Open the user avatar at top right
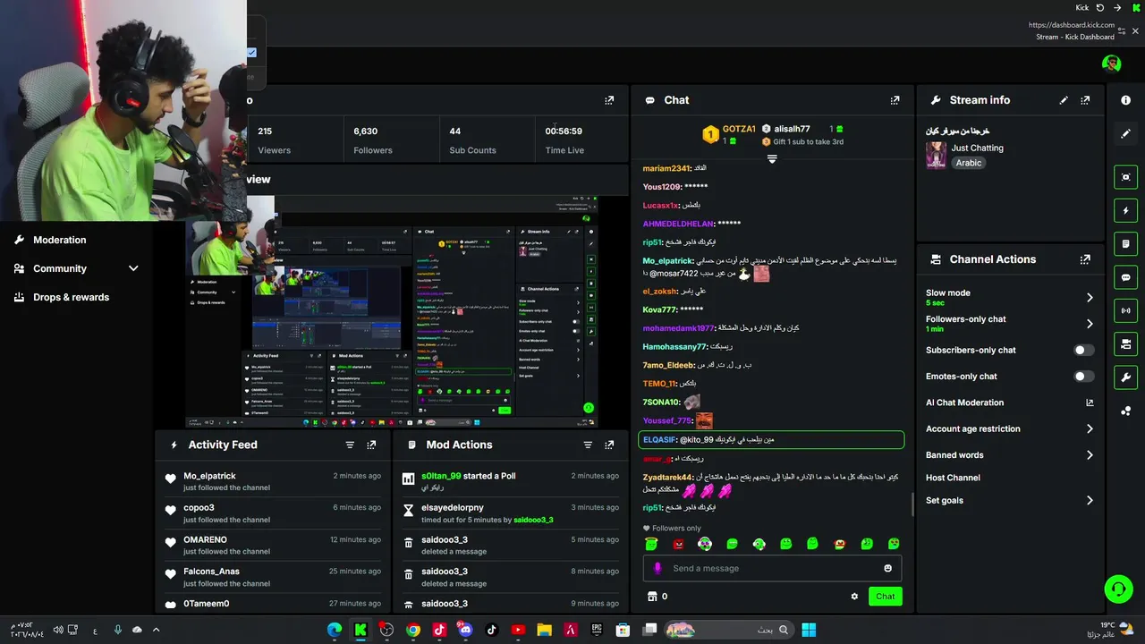This screenshot has height=644, width=1145. coord(1112,64)
